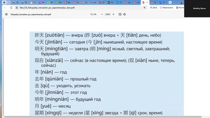Click the word 星期 [xīngqī]
The width and height of the screenshot is (210, 118).
coord(48,113)
